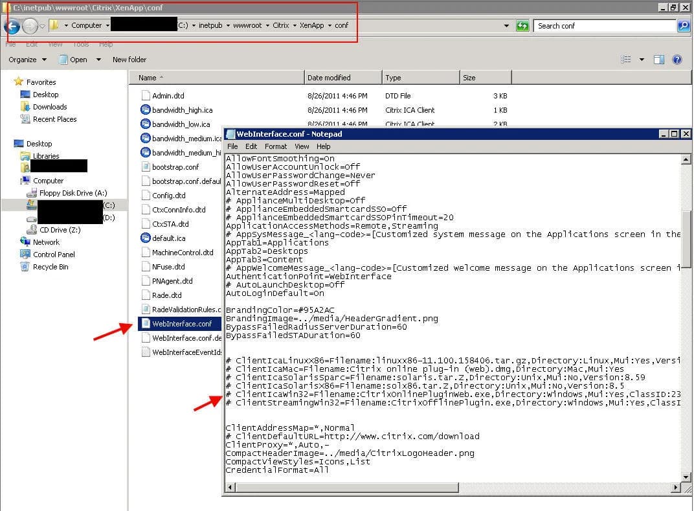Click the New folder button
694x511 pixels.
coord(129,60)
